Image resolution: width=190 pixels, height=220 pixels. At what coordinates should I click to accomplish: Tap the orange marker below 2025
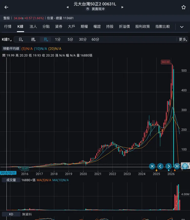pos(156,170)
